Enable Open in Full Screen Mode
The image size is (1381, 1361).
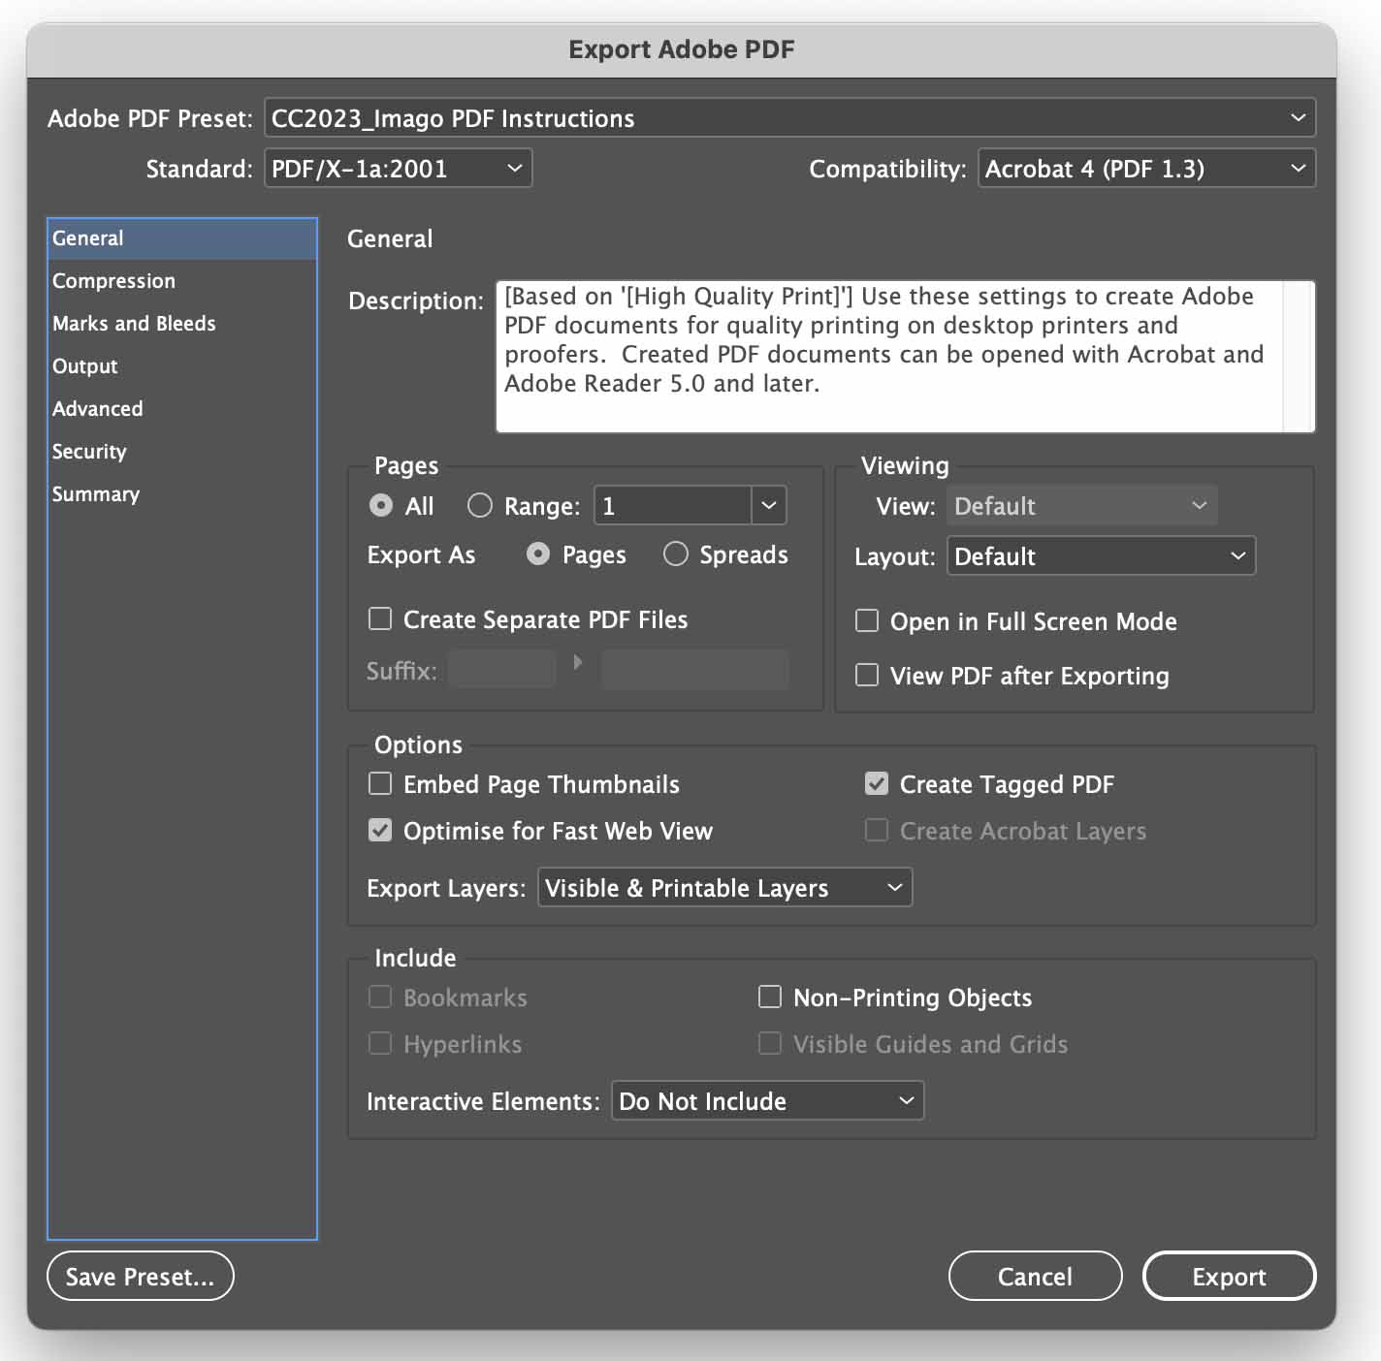point(867,621)
